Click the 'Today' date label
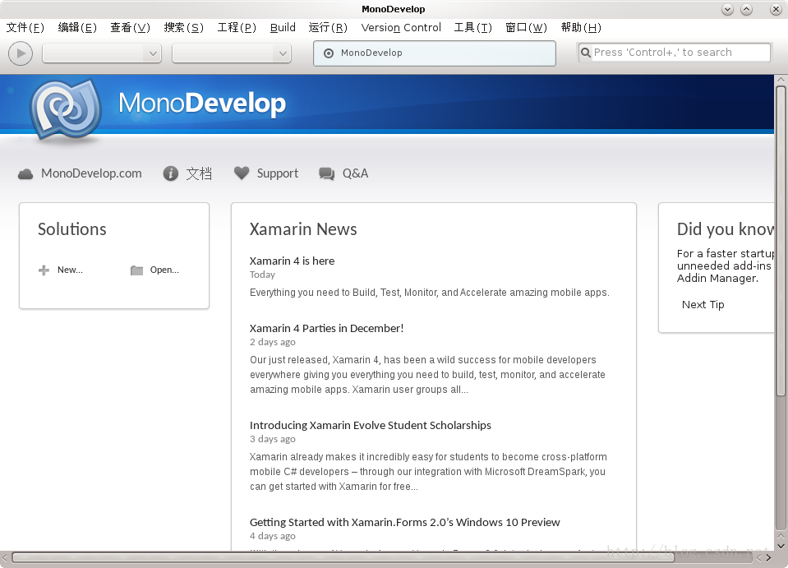The height and width of the screenshot is (568, 788). tap(262, 275)
